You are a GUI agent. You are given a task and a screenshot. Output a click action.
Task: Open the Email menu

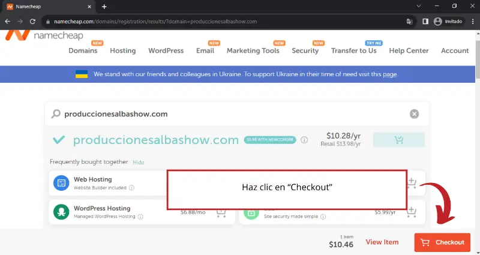(205, 50)
